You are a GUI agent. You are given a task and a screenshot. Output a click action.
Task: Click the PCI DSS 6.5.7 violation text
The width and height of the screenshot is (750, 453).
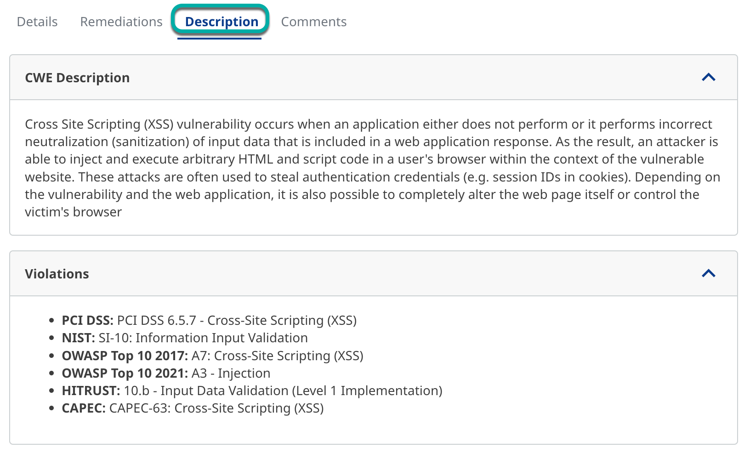237,320
